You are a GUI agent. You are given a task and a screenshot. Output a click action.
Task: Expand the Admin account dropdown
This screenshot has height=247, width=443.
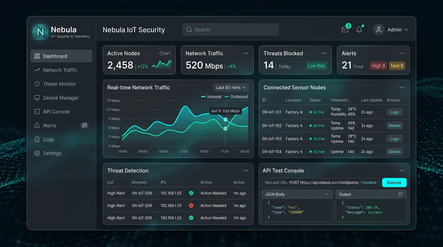406,30
